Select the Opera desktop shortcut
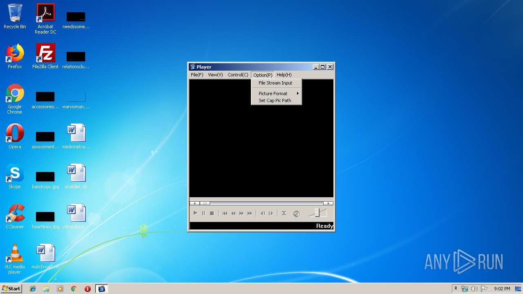Image resolution: width=523 pixels, height=294 pixels. [15, 136]
